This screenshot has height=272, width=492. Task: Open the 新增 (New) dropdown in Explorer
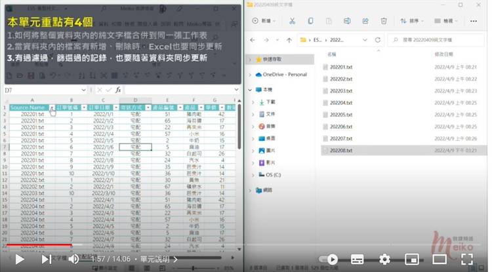[x=264, y=21]
